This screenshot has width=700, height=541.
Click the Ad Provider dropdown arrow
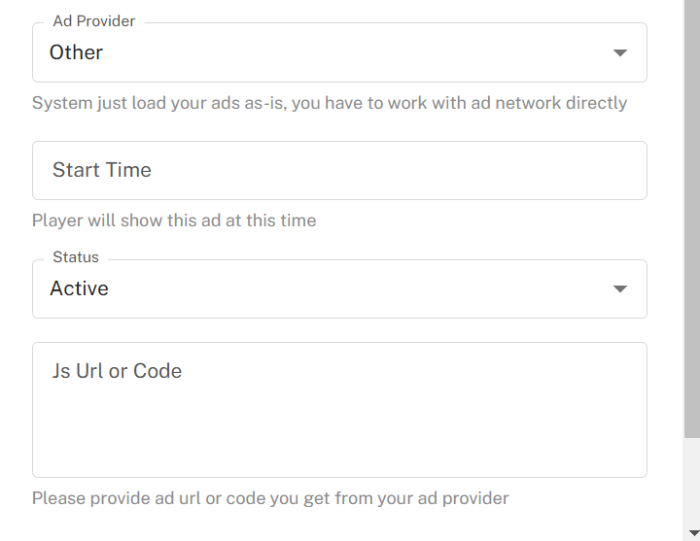[x=620, y=52]
